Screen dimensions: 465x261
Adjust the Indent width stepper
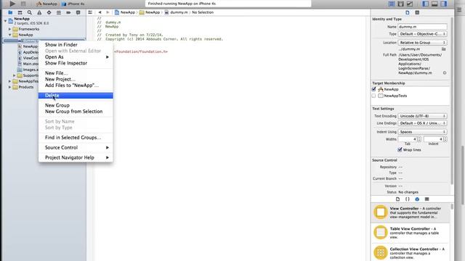click(x=445, y=139)
